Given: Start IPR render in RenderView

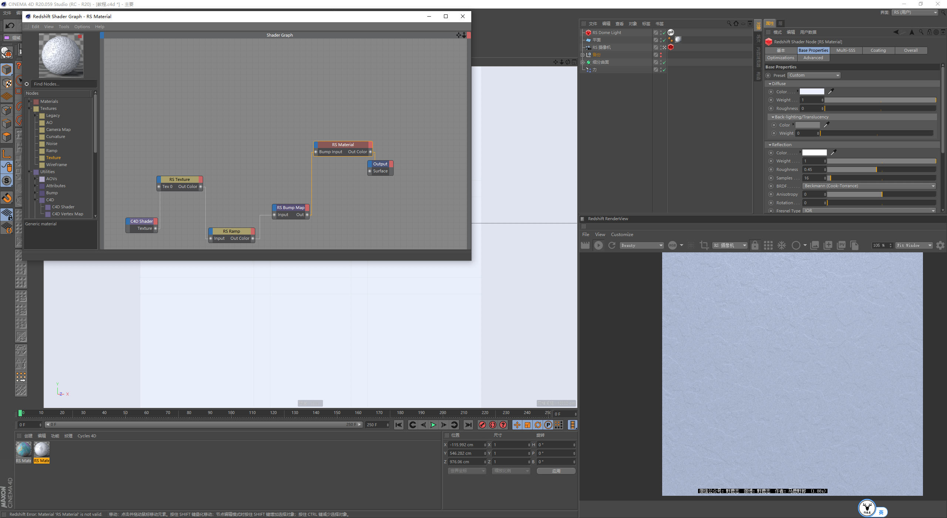Looking at the screenshot, I should coord(598,245).
